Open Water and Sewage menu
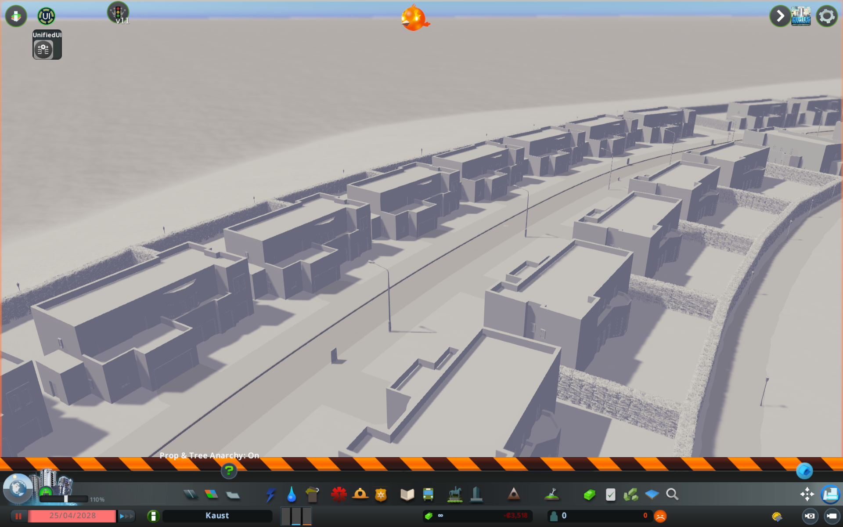 pyautogui.click(x=291, y=495)
